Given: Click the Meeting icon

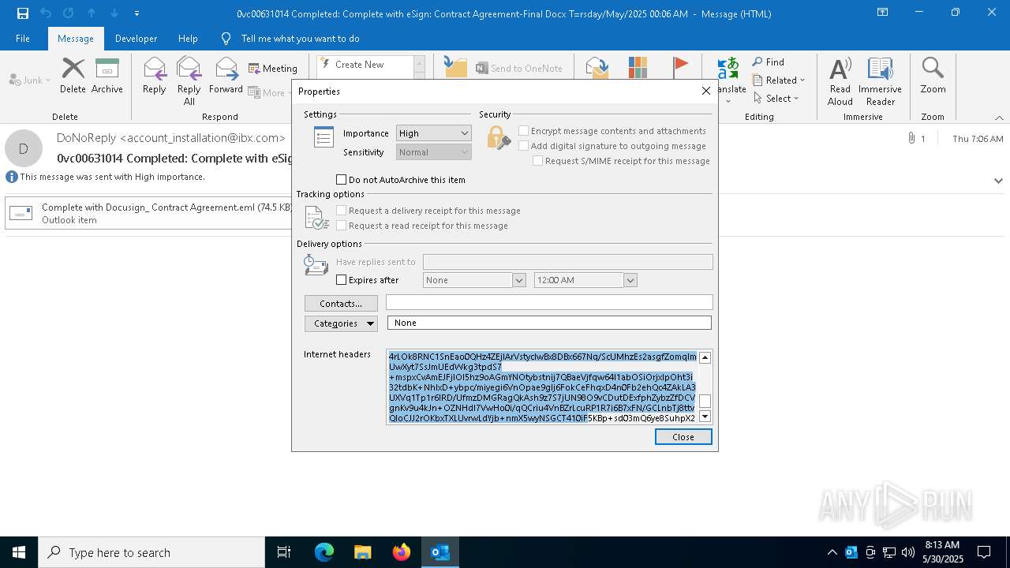Looking at the screenshot, I should pyautogui.click(x=273, y=69).
